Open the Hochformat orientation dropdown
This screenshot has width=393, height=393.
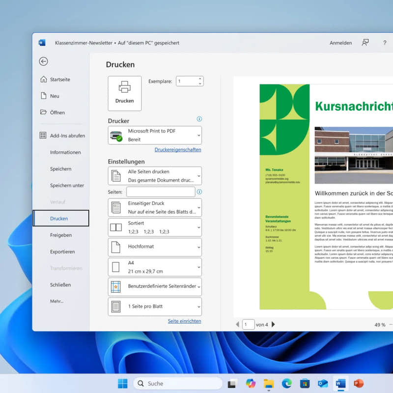click(154, 247)
